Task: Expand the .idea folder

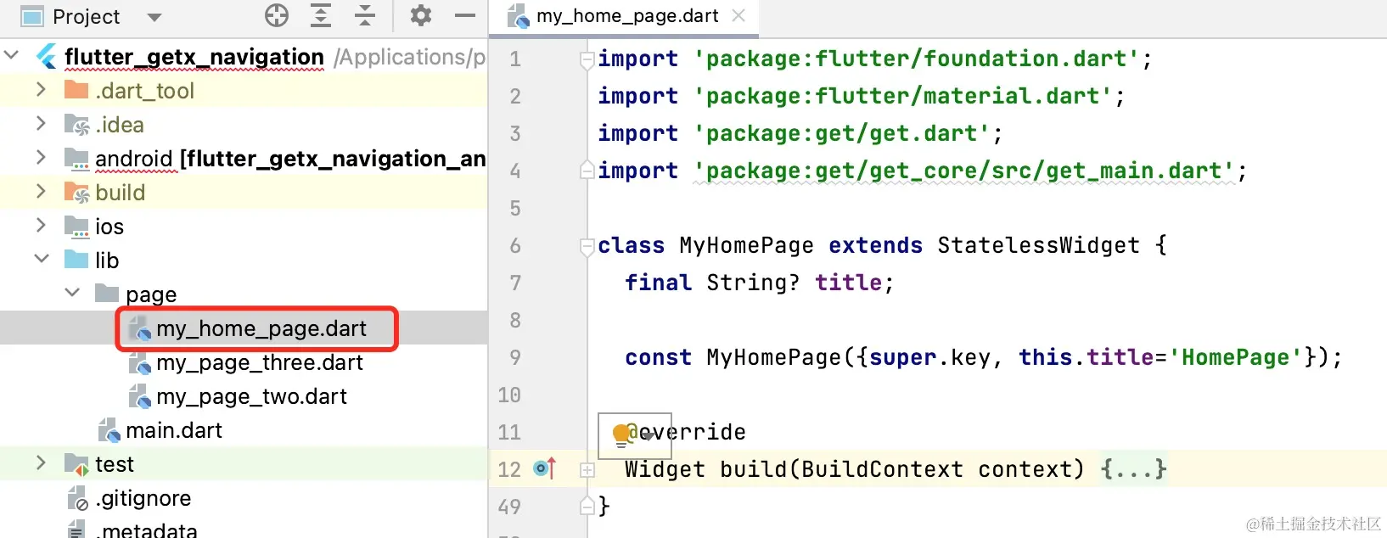Action: (40, 123)
